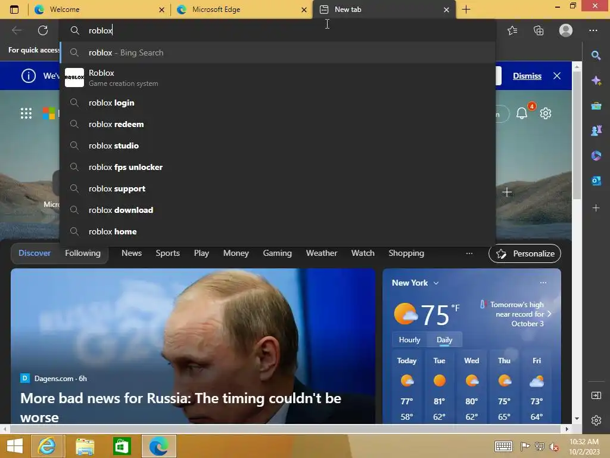Add a new quick link plus tile
The width and height of the screenshot is (610, 458).
506,192
